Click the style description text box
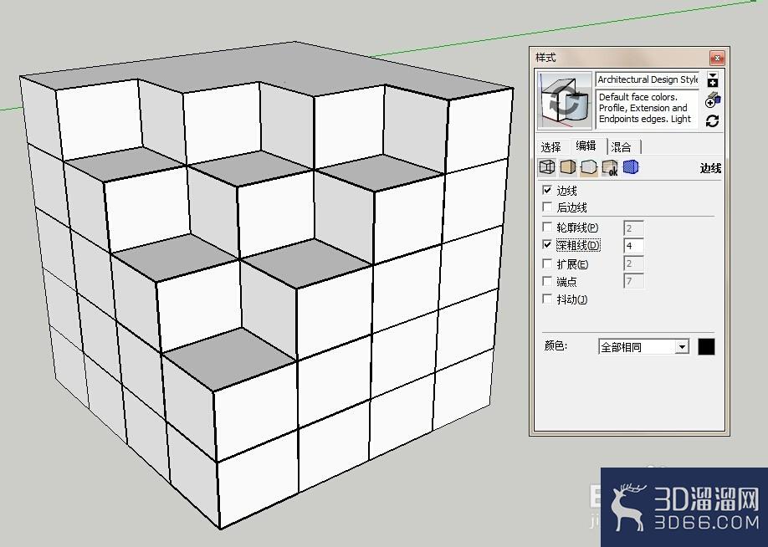Image resolution: width=768 pixels, height=547 pixels. (647, 109)
